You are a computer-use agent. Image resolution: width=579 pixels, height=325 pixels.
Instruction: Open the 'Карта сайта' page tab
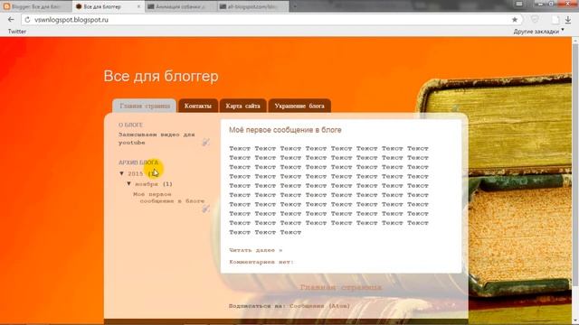tap(243, 106)
